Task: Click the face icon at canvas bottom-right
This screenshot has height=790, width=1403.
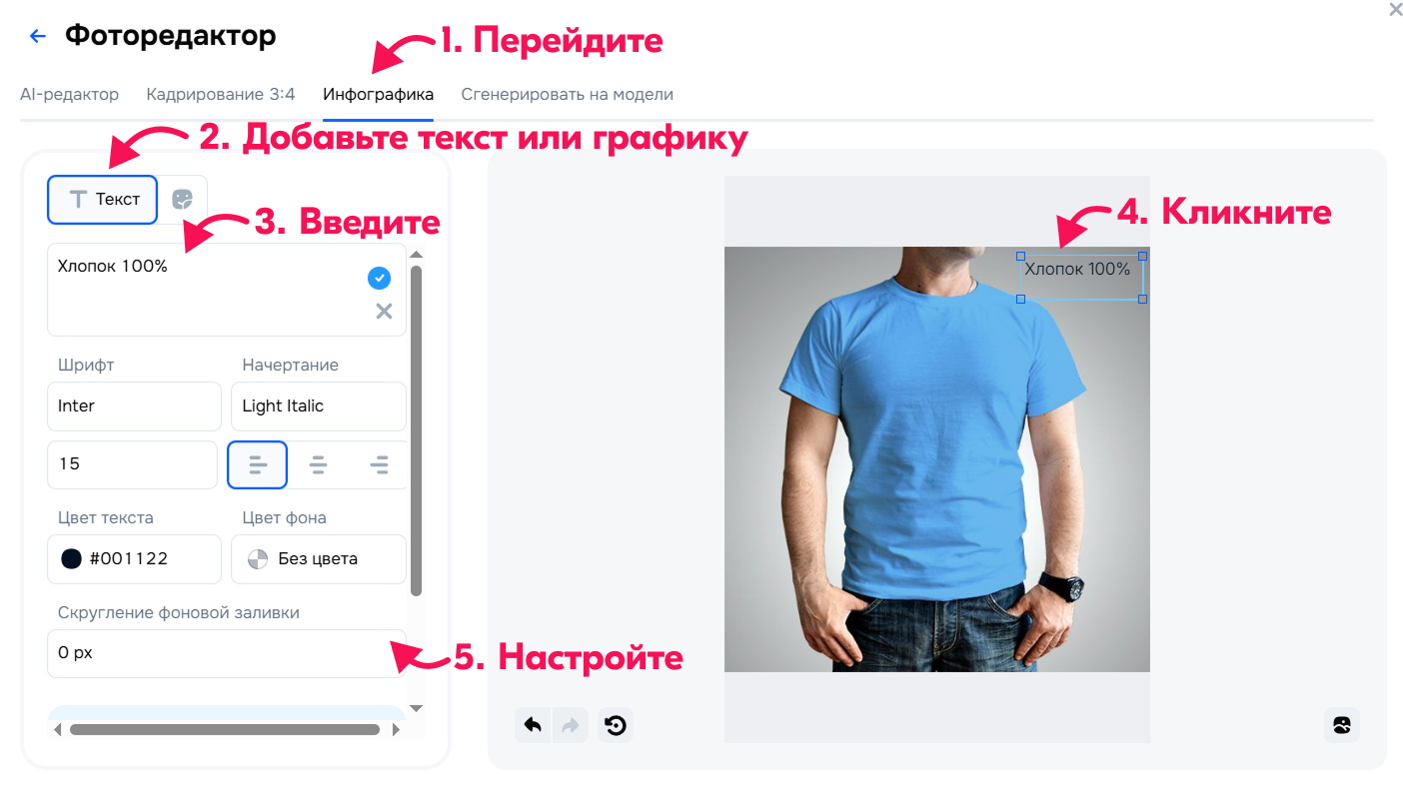Action: pos(1342,725)
